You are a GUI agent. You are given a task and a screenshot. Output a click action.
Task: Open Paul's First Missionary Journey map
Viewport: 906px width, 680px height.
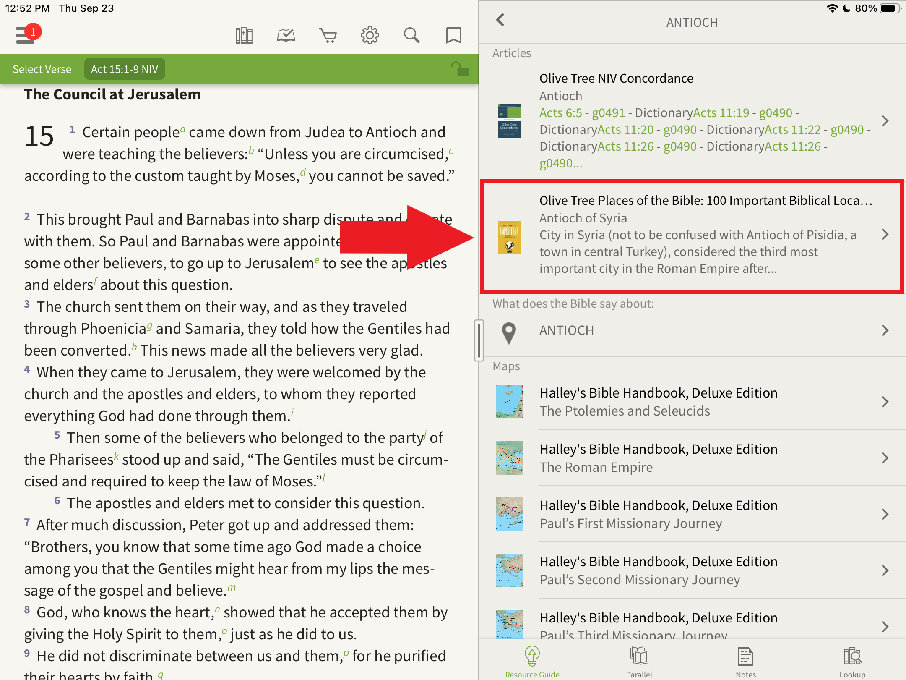click(x=692, y=514)
